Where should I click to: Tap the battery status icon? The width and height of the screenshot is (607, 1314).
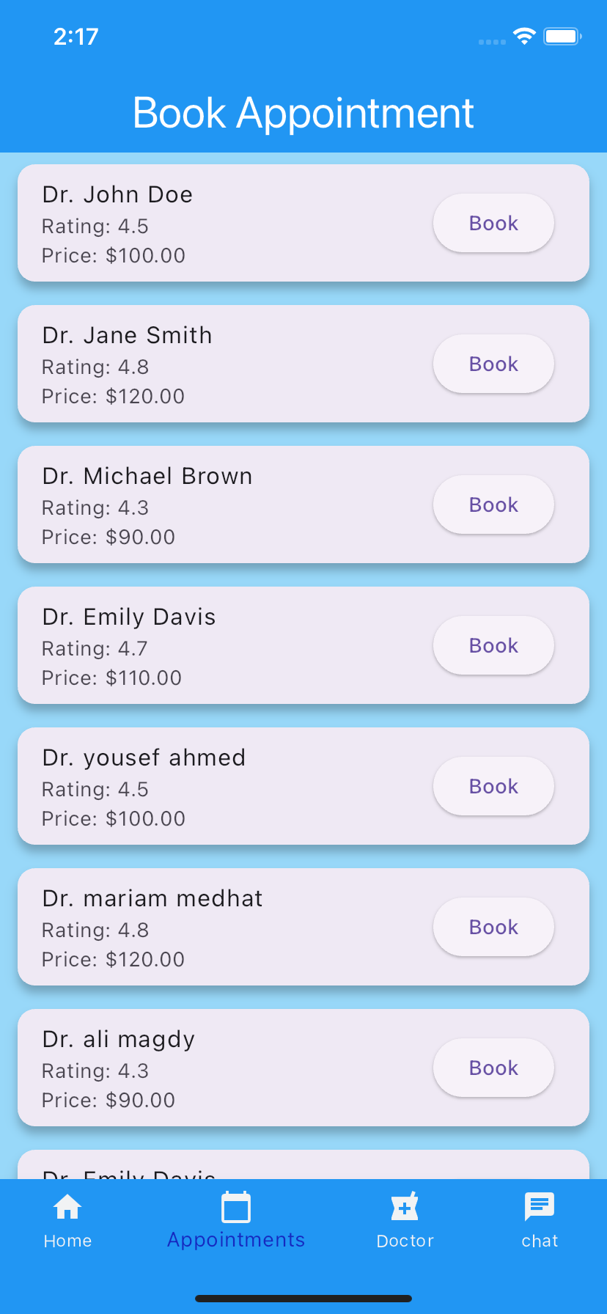(x=562, y=36)
